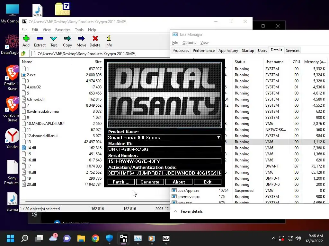Click the Patch button in keygen
The height and width of the screenshot is (246, 329).
click(121, 182)
